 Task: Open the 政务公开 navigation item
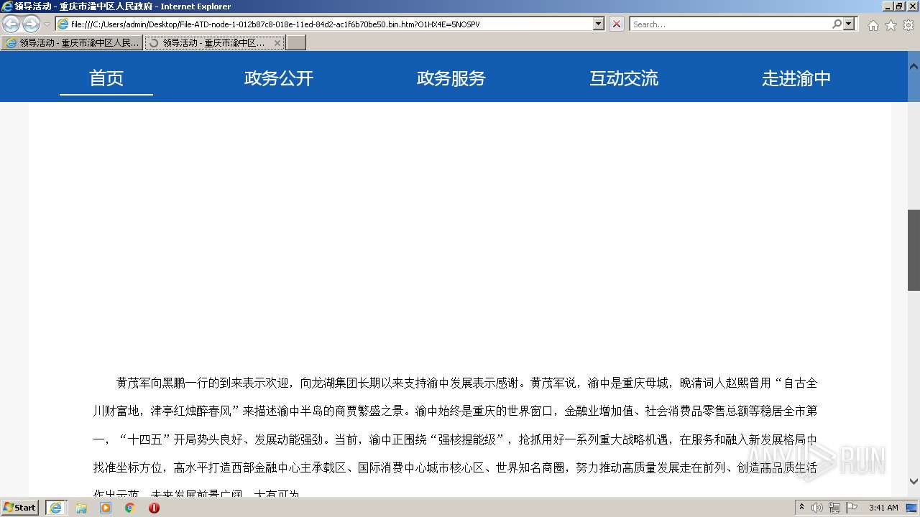[x=279, y=78]
